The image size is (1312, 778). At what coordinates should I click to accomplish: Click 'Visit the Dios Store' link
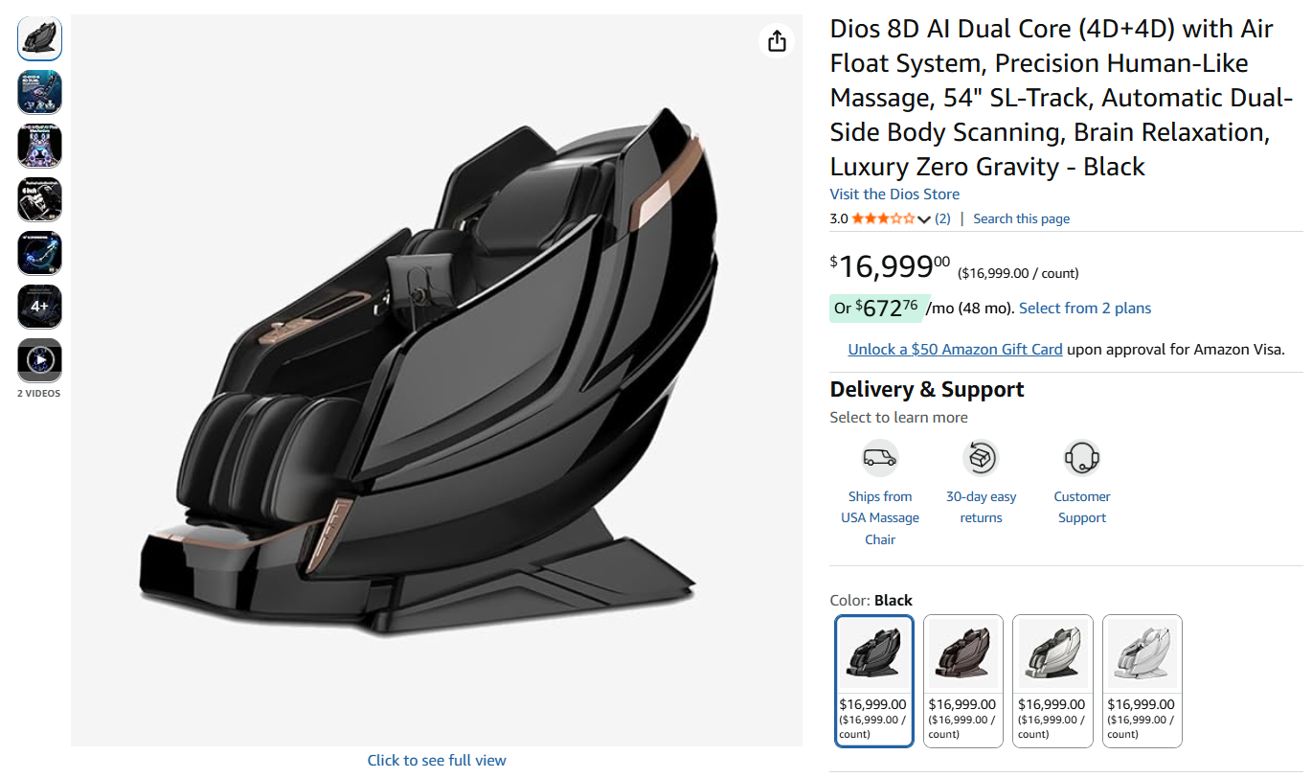(x=894, y=194)
